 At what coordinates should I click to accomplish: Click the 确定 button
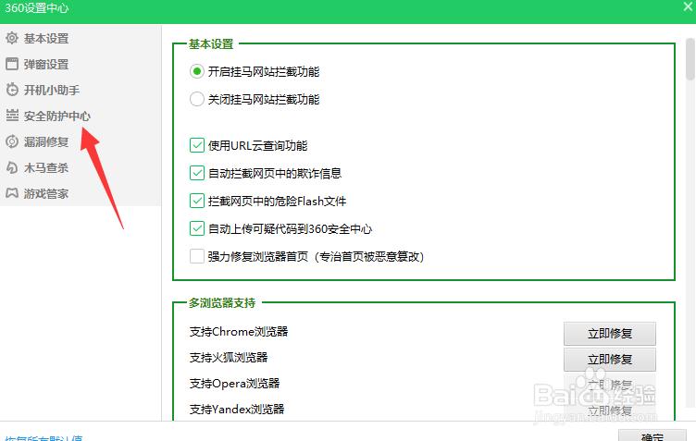tap(652, 435)
